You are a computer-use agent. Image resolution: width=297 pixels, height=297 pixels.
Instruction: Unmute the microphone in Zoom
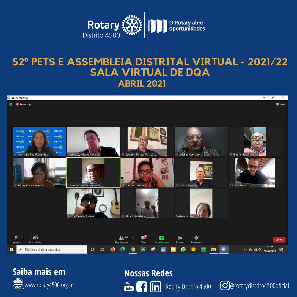pos(16,239)
